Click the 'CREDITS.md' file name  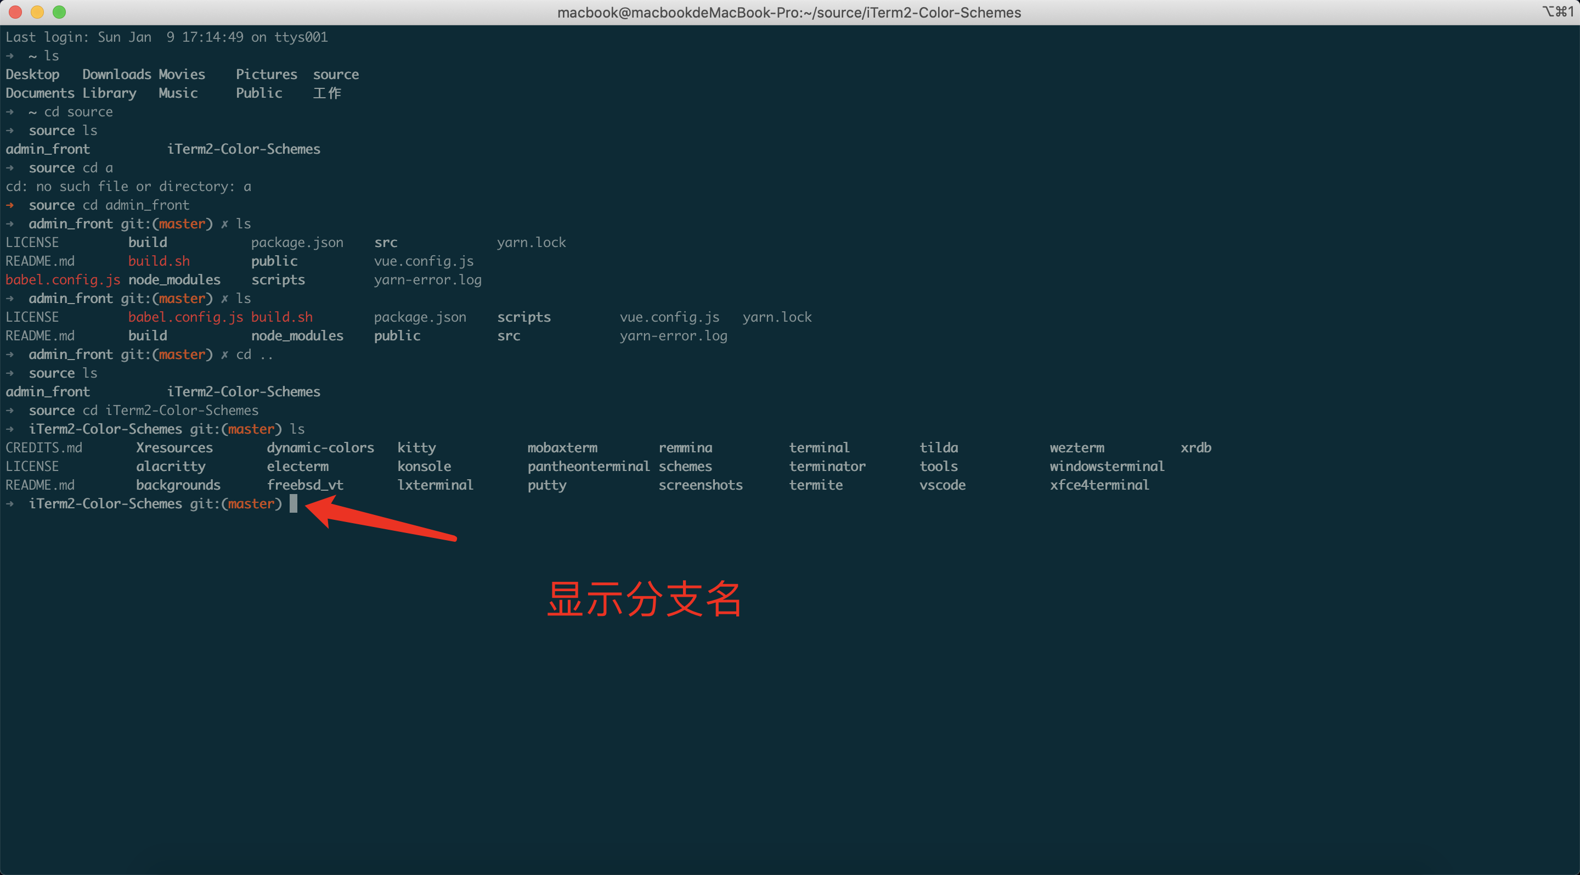click(x=43, y=447)
